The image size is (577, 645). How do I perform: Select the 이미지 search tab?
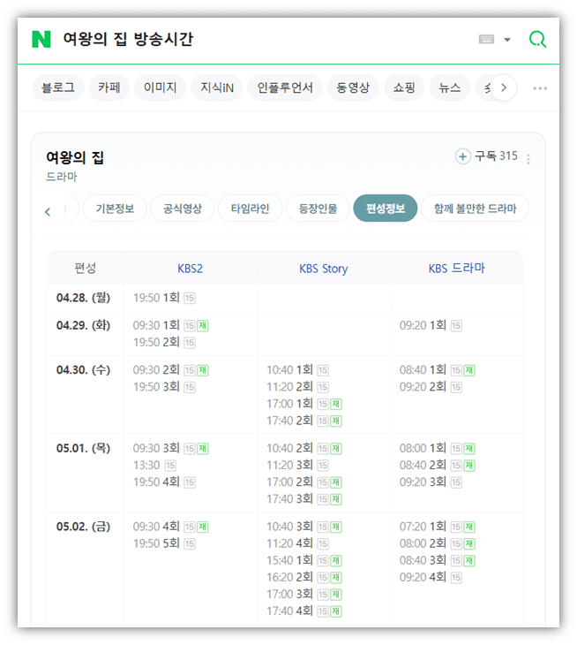point(161,87)
